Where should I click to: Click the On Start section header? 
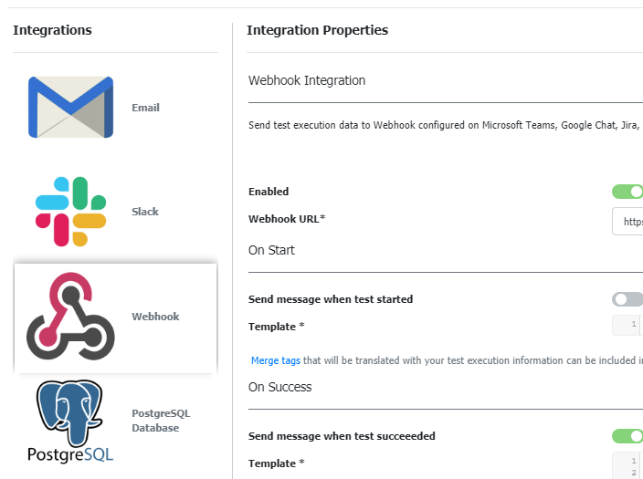click(x=271, y=250)
